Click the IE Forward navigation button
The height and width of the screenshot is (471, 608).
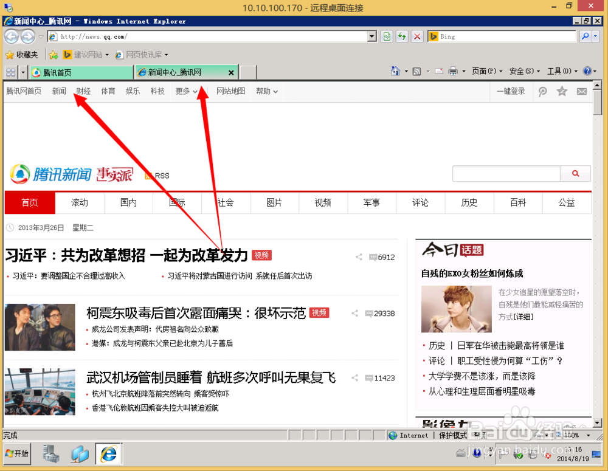(x=27, y=37)
